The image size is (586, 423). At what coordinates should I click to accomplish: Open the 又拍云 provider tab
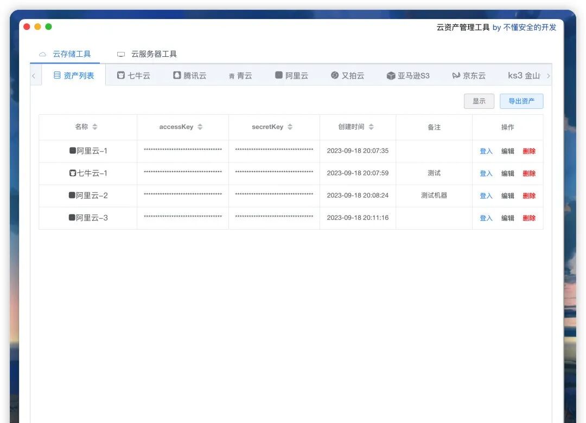[x=348, y=75]
